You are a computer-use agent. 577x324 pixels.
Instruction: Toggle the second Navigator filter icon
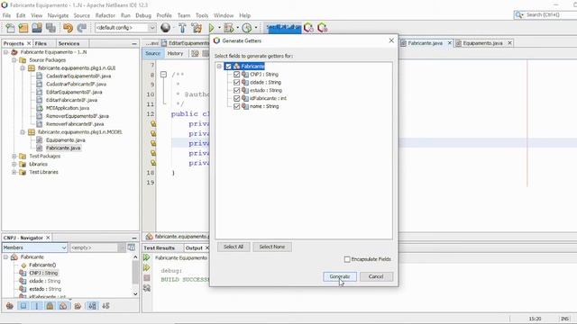click(x=23, y=306)
